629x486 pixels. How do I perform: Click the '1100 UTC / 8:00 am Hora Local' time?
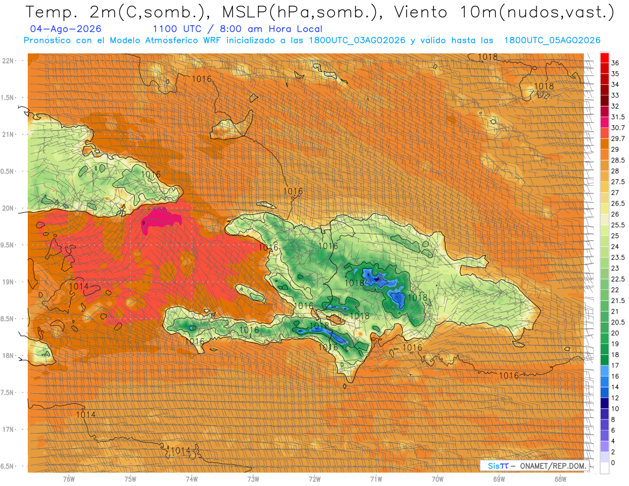[x=237, y=29]
